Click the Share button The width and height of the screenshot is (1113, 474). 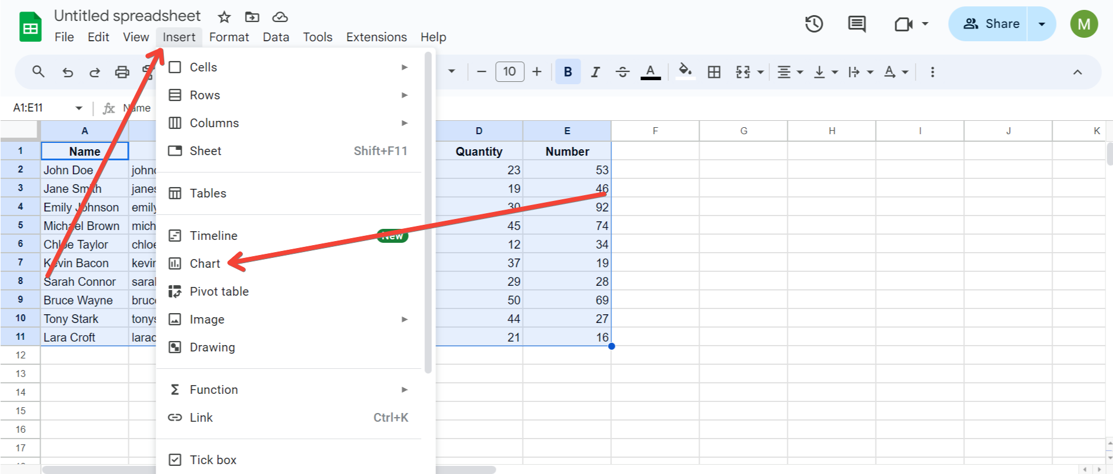pos(989,24)
